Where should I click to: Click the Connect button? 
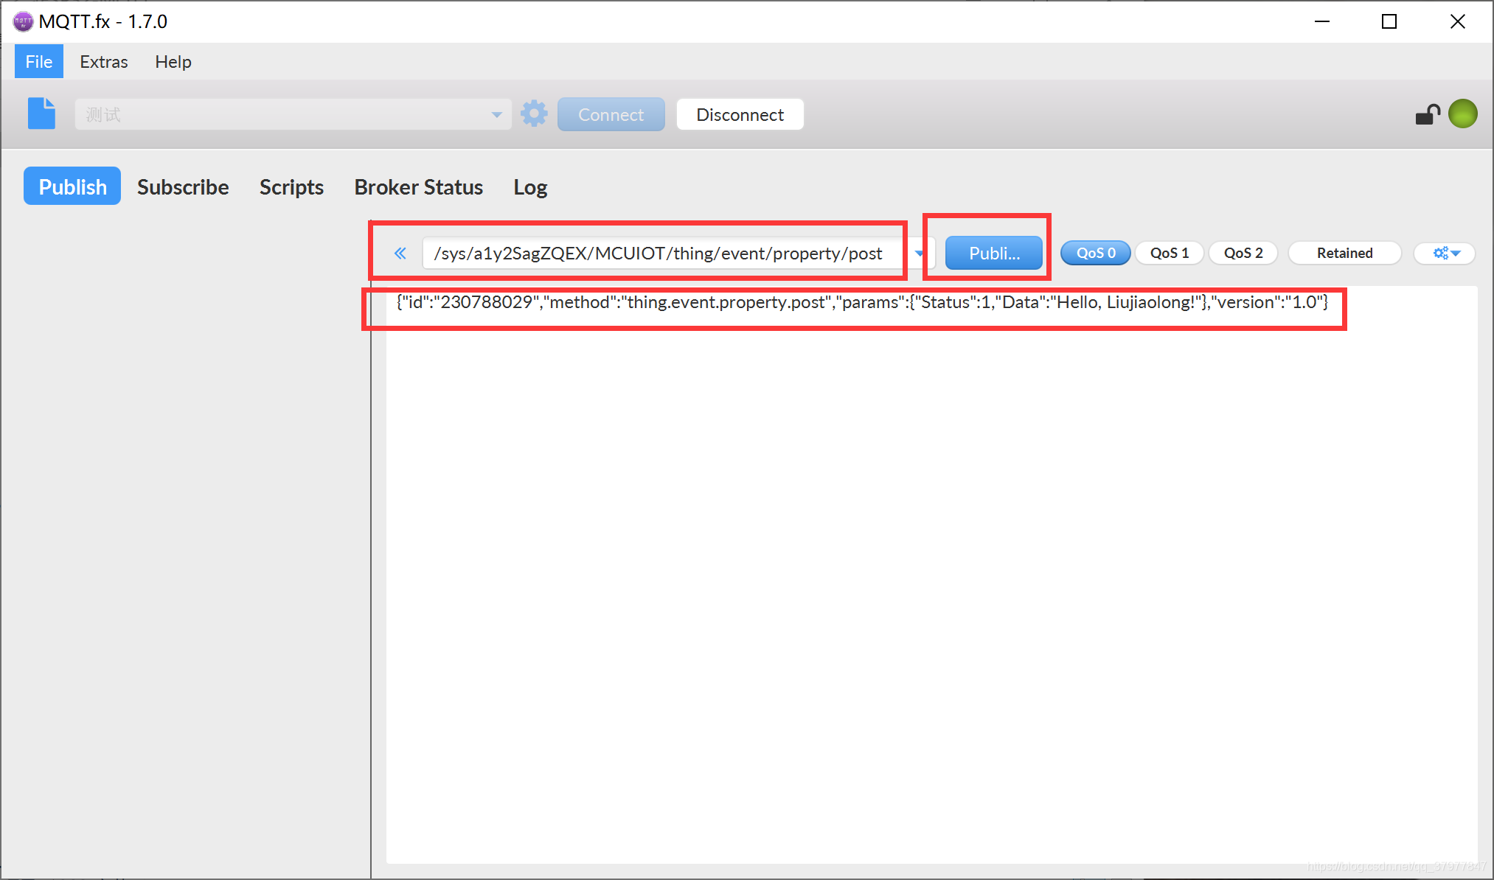coord(611,114)
